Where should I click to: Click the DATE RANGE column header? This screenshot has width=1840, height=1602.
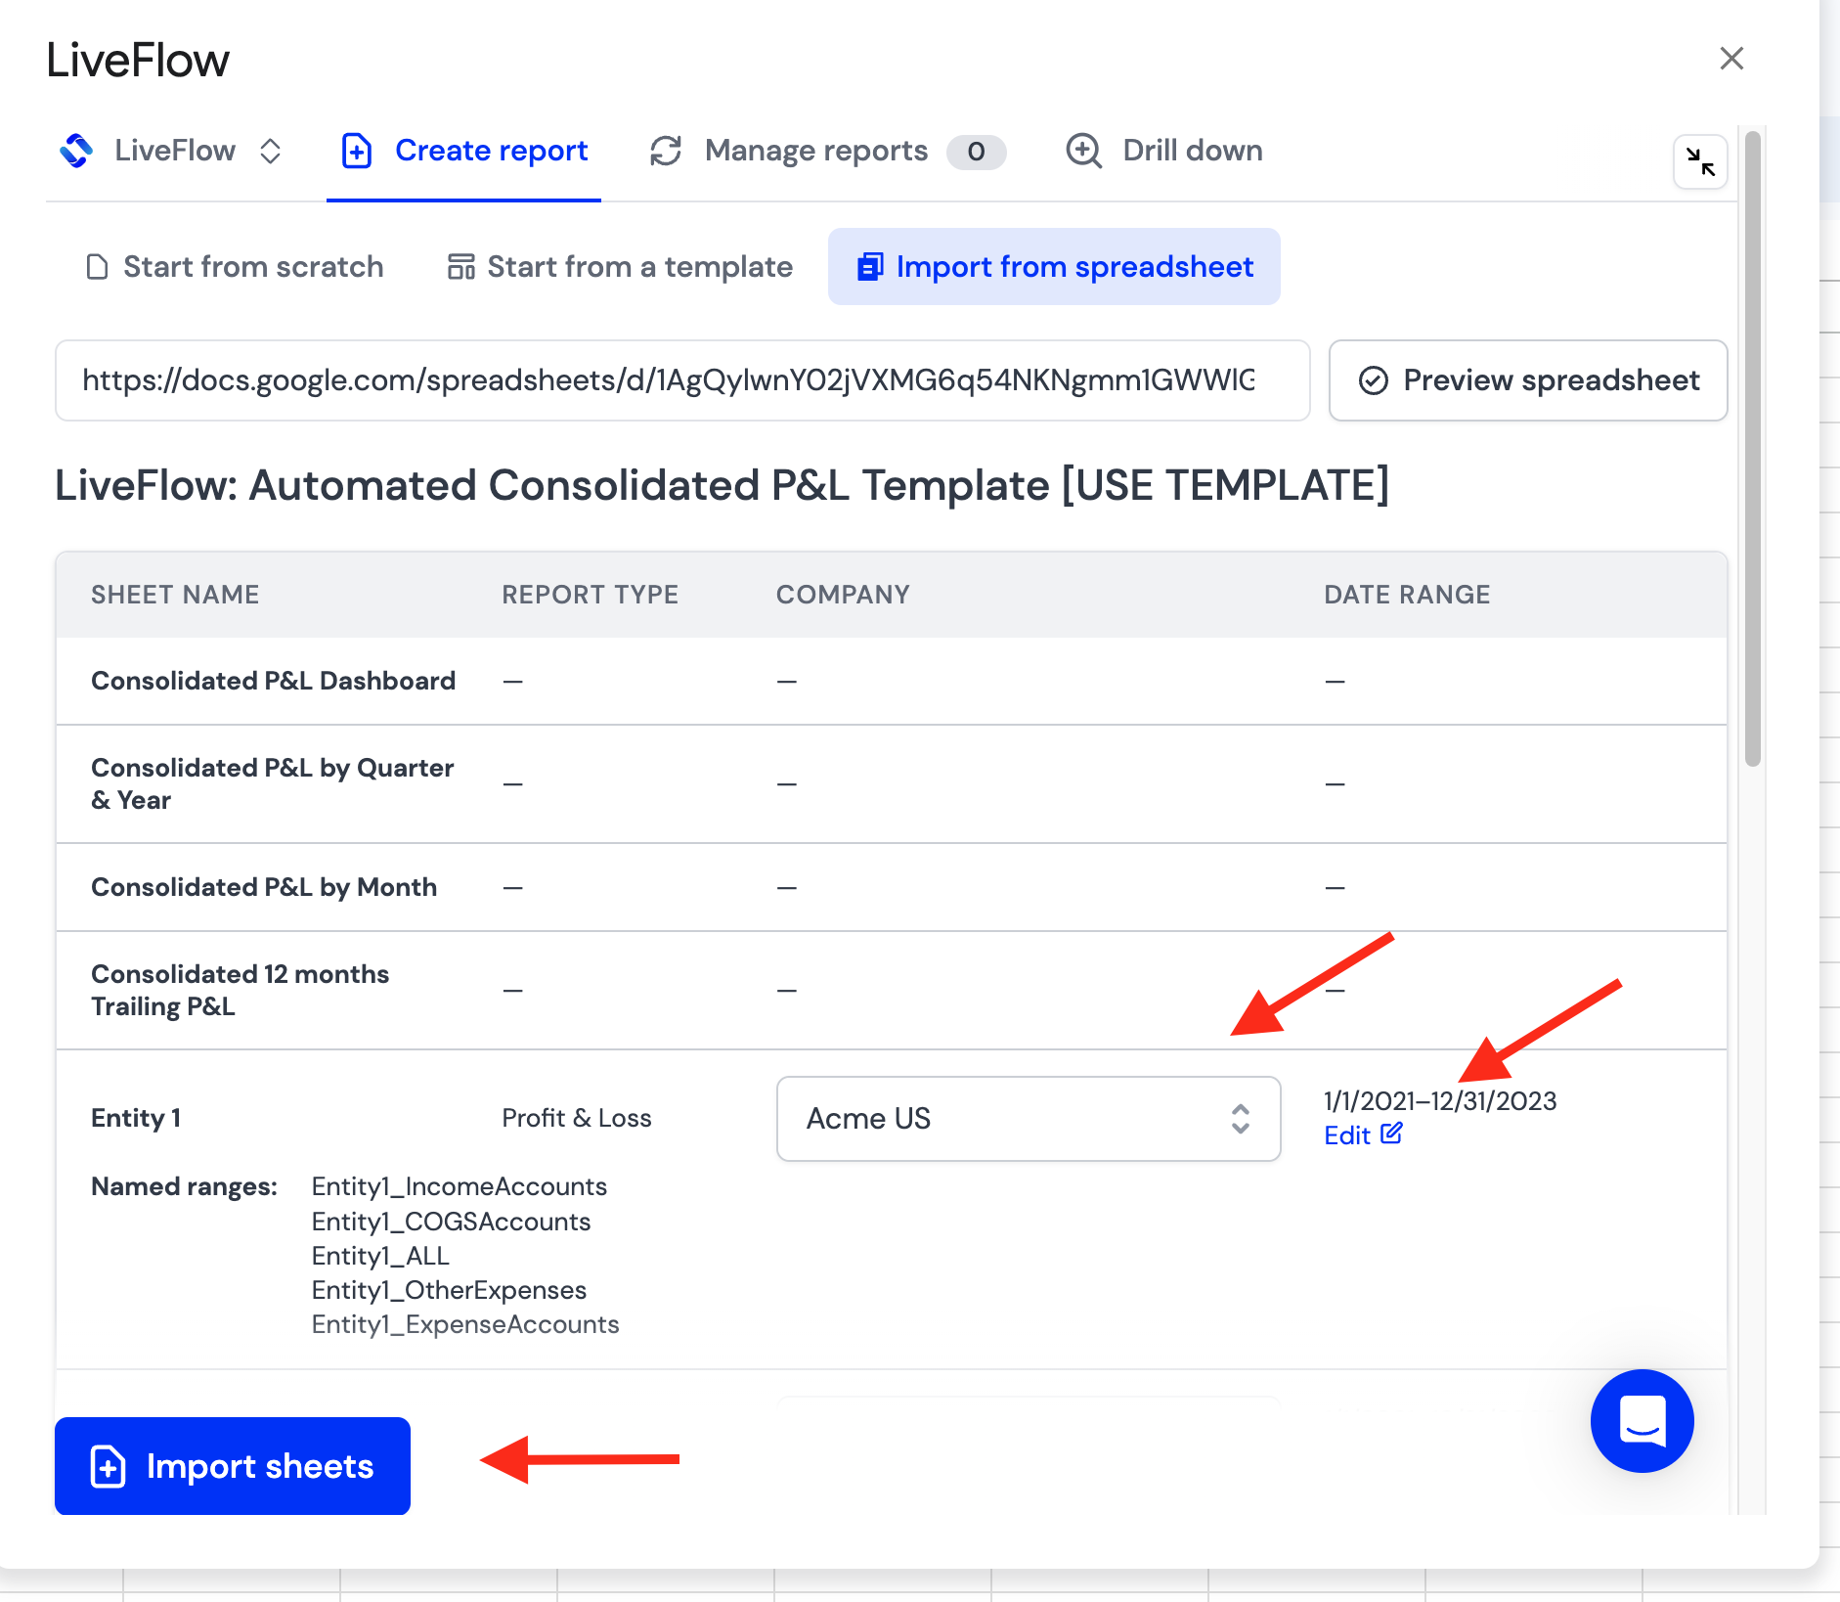click(1407, 595)
